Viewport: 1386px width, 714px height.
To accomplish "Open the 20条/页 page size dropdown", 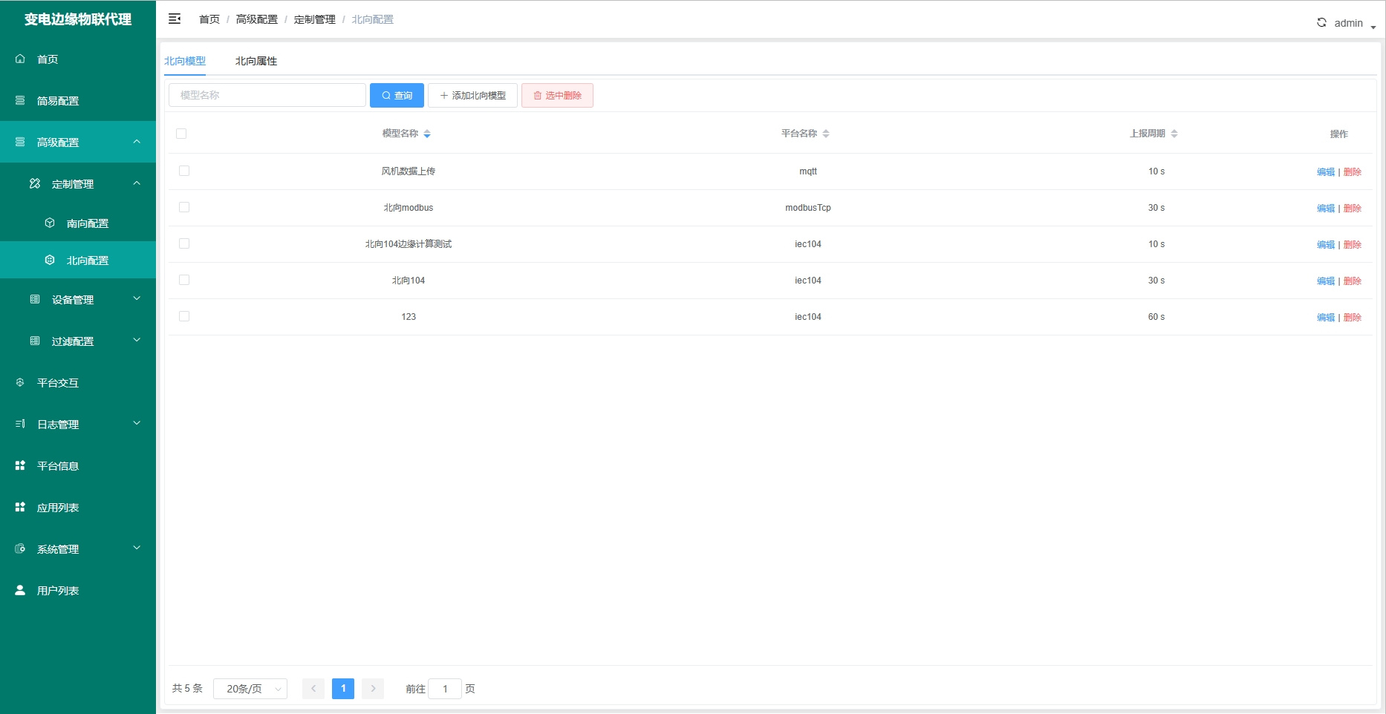I will 250,689.
